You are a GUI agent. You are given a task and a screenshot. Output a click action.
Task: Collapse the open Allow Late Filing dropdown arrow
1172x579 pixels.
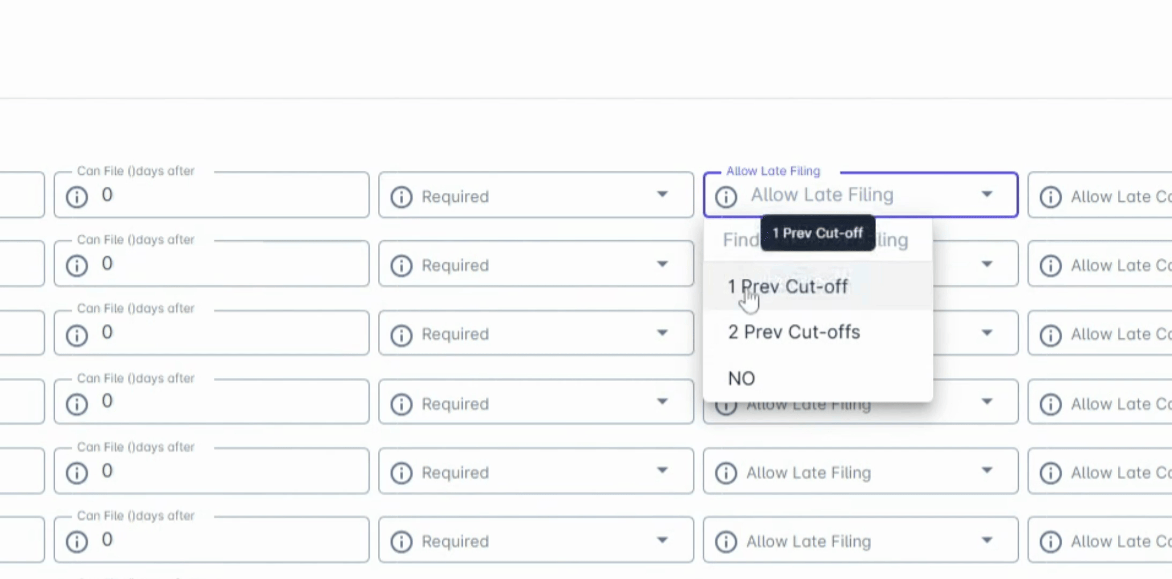[987, 194]
